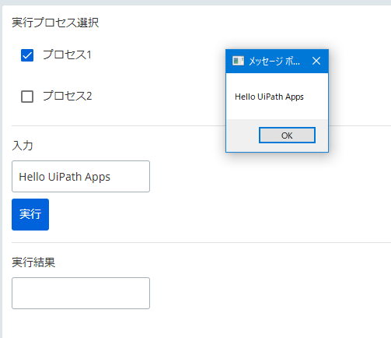Click the divider line above 入力 label
This screenshot has height=338, width=391.
click(118, 126)
